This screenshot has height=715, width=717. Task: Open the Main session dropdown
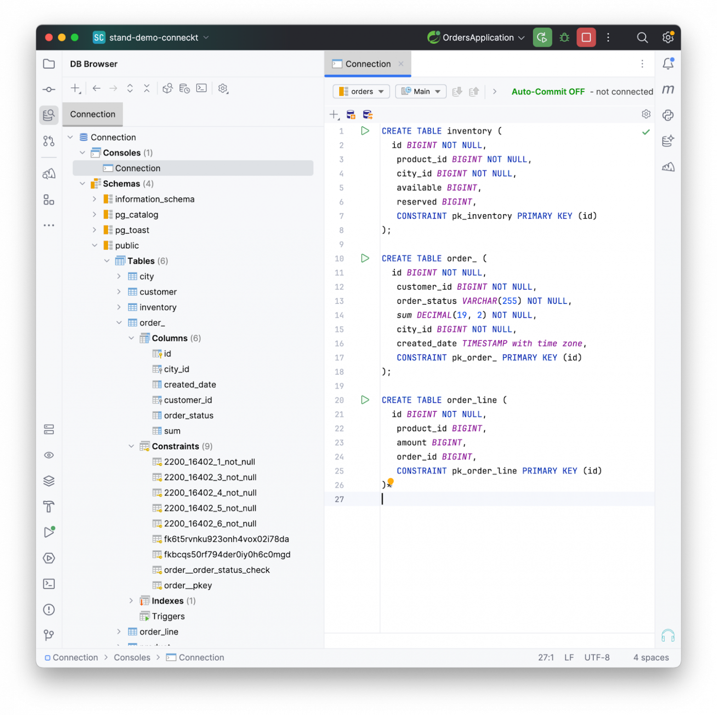click(x=421, y=92)
